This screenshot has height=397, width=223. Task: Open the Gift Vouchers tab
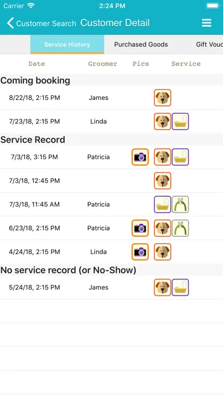pyautogui.click(x=209, y=44)
